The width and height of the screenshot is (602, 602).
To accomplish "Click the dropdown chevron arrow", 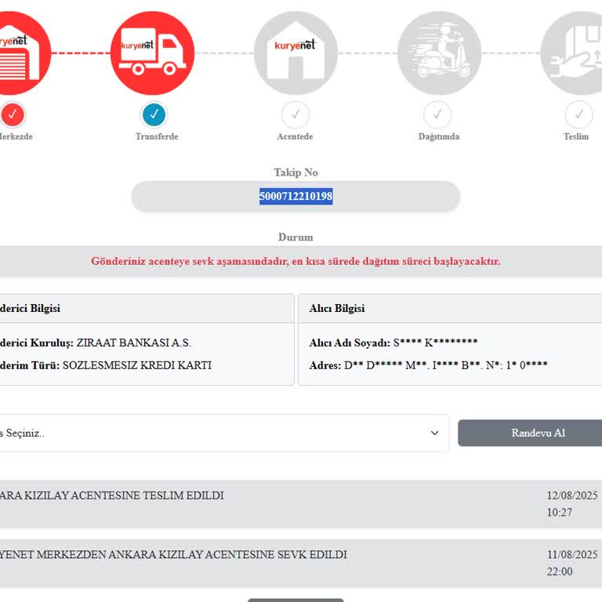I will point(434,433).
